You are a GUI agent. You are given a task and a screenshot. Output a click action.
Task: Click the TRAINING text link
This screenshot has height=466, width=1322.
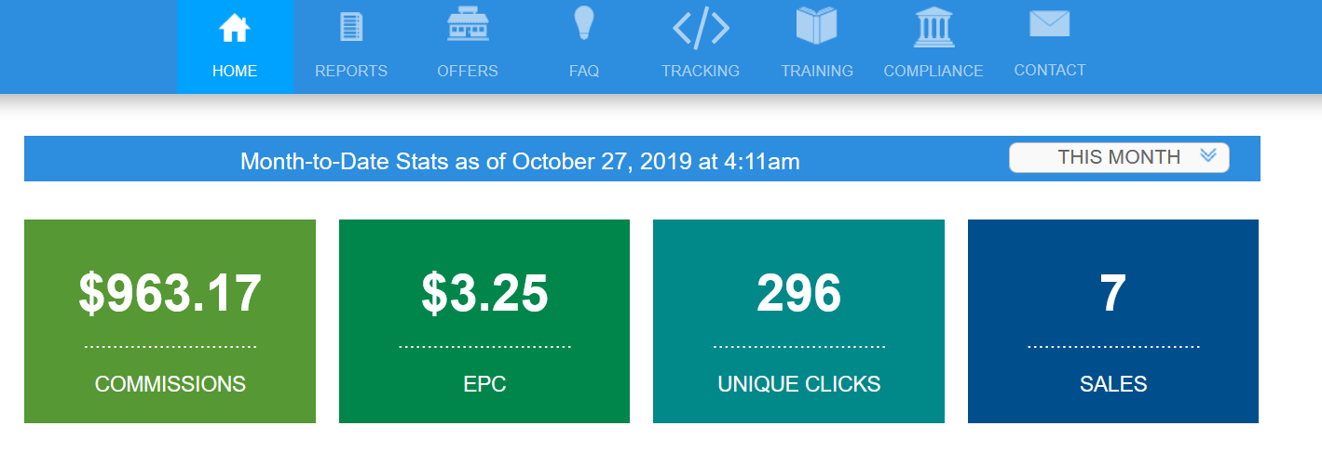tap(817, 71)
